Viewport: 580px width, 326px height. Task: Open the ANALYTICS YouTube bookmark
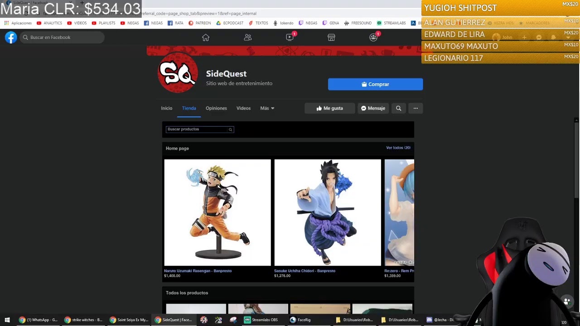pyautogui.click(x=49, y=23)
